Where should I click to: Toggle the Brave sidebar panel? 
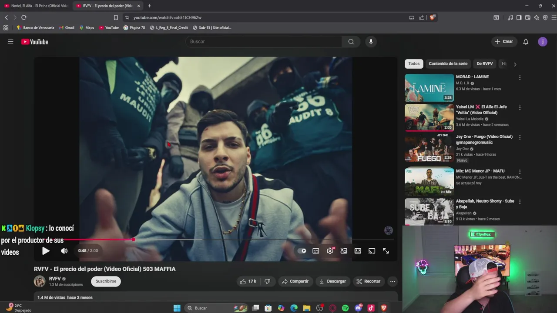(x=519, y=17)
